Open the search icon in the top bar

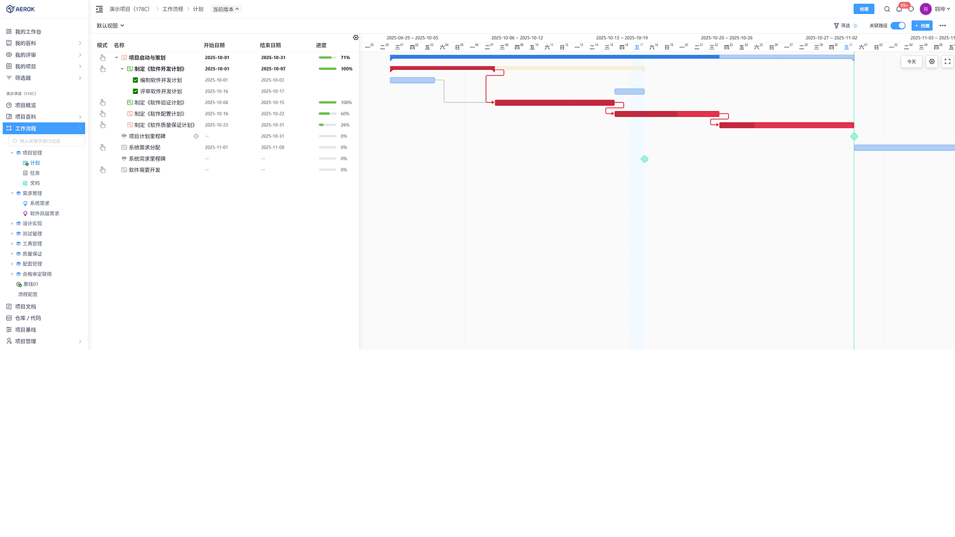pos(887,9)
